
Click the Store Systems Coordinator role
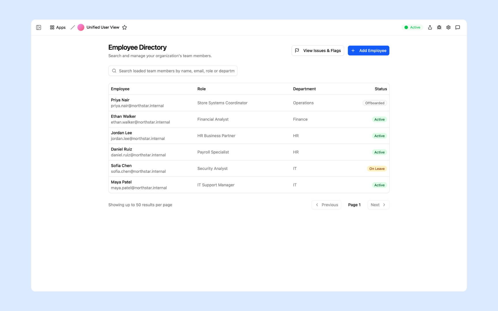[222, 103]
